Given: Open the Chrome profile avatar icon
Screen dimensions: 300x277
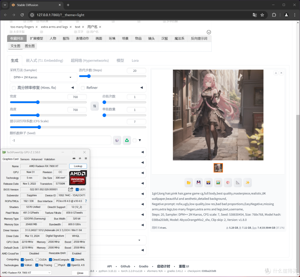Looking at the screenshot, I should 286,15.
